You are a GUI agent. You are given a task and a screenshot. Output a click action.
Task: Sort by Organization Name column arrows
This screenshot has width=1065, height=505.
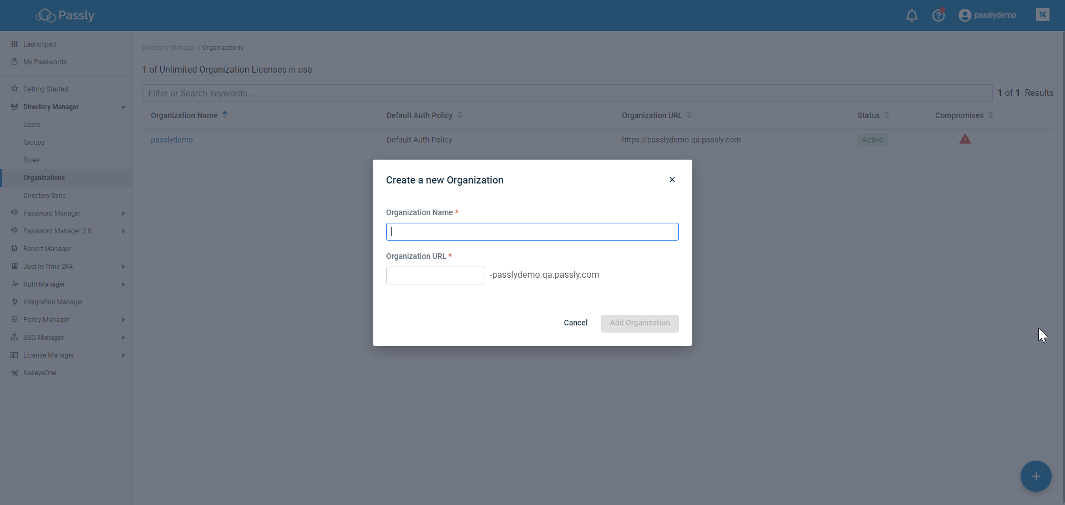pyautogui.click(x=225, y=115)
